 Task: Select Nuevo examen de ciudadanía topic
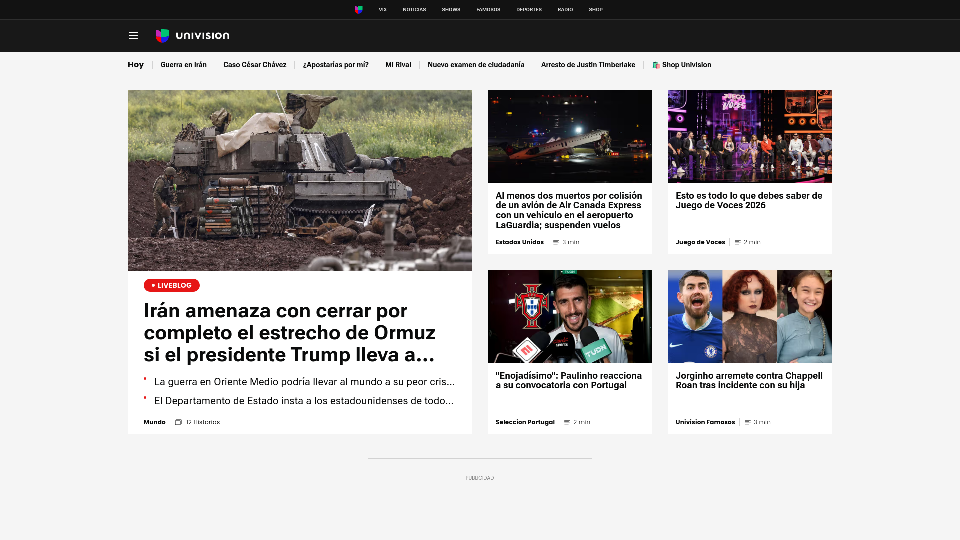(476, 65)
